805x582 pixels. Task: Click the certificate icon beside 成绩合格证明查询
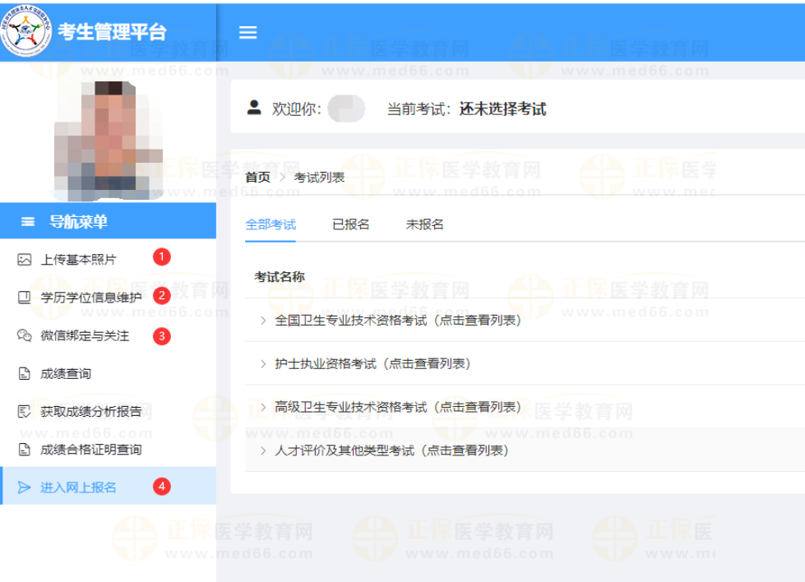24,450
